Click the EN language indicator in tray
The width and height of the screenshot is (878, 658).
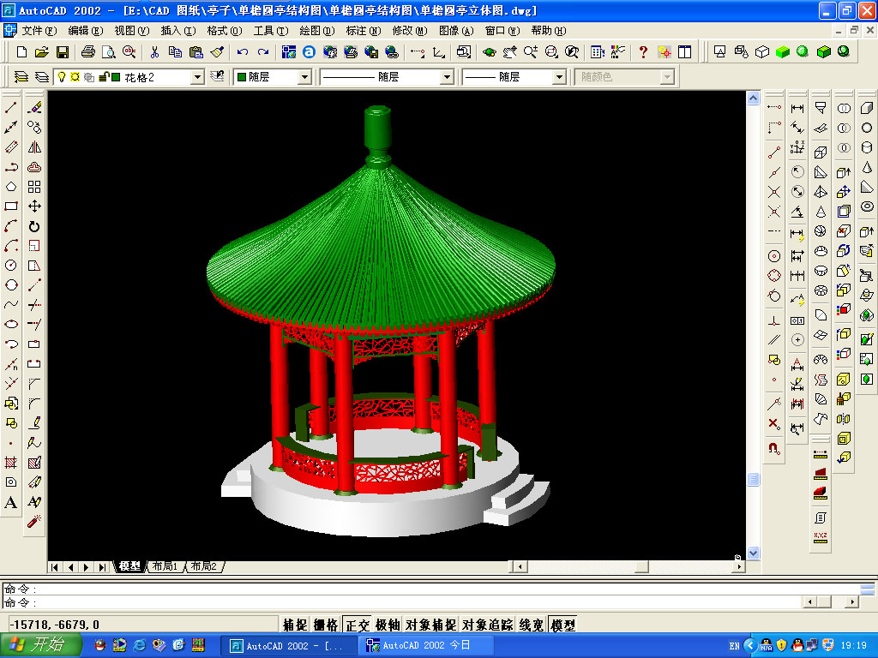(x=734, y=646)
